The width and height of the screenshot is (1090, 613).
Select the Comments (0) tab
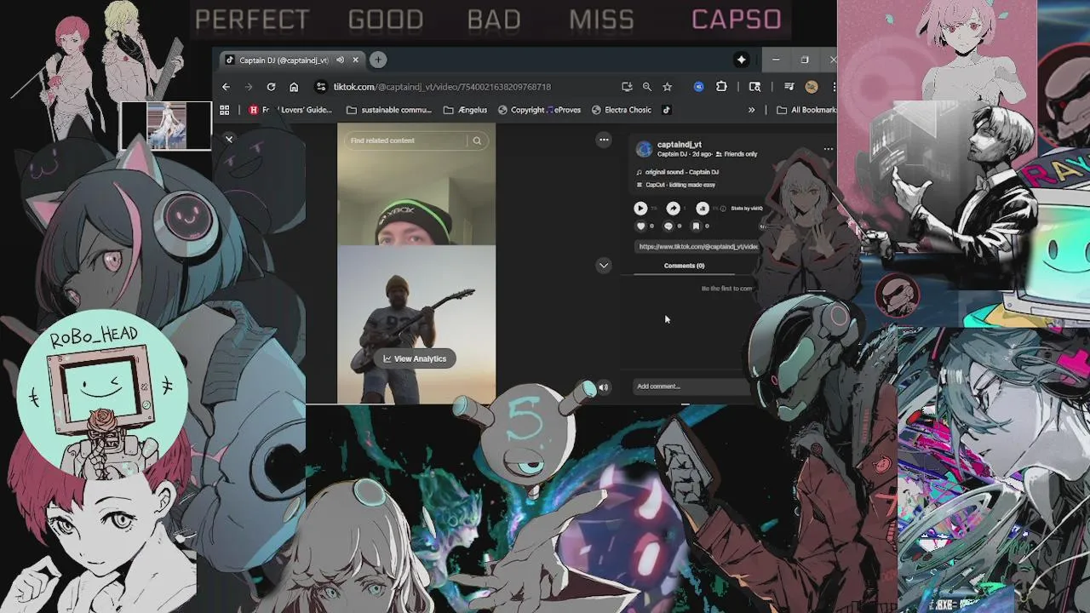[684, 266]
